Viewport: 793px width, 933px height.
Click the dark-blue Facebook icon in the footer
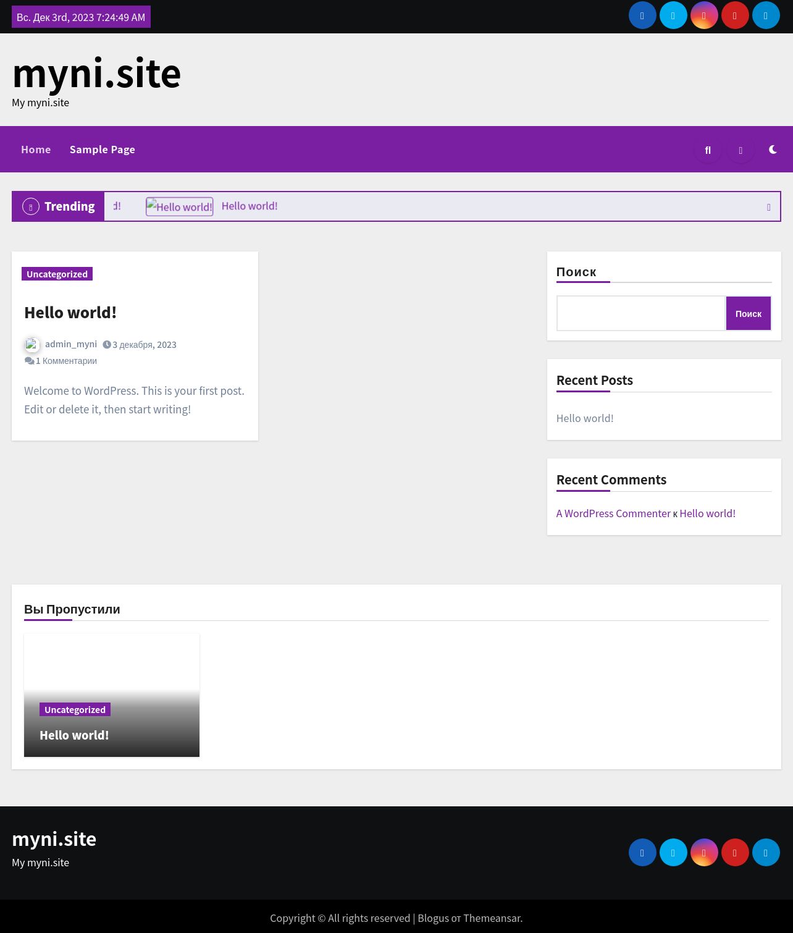pyautogui.click(x=642, y=853)
